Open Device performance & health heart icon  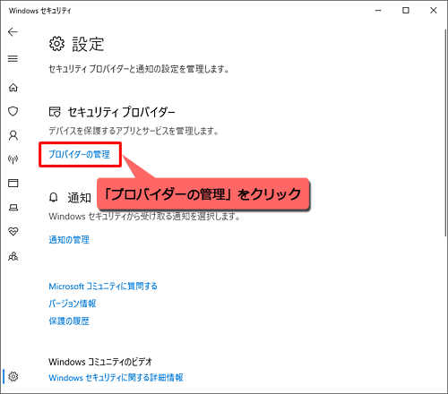coord(13,231)
